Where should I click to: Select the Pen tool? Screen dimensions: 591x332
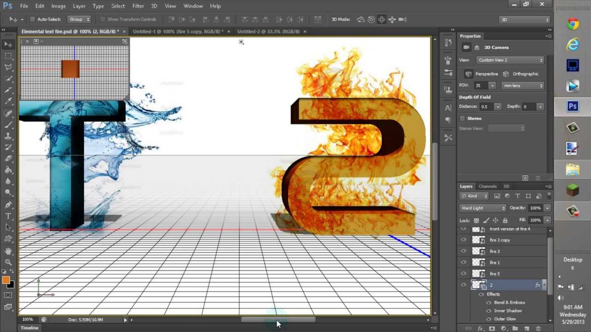(x=8, y=205)
